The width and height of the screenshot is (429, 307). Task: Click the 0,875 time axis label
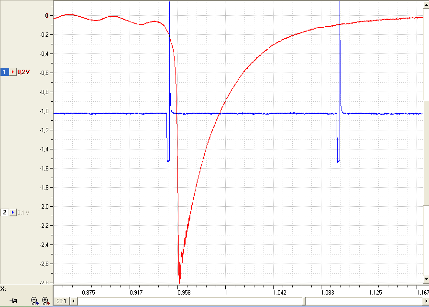tap(88, 293)
